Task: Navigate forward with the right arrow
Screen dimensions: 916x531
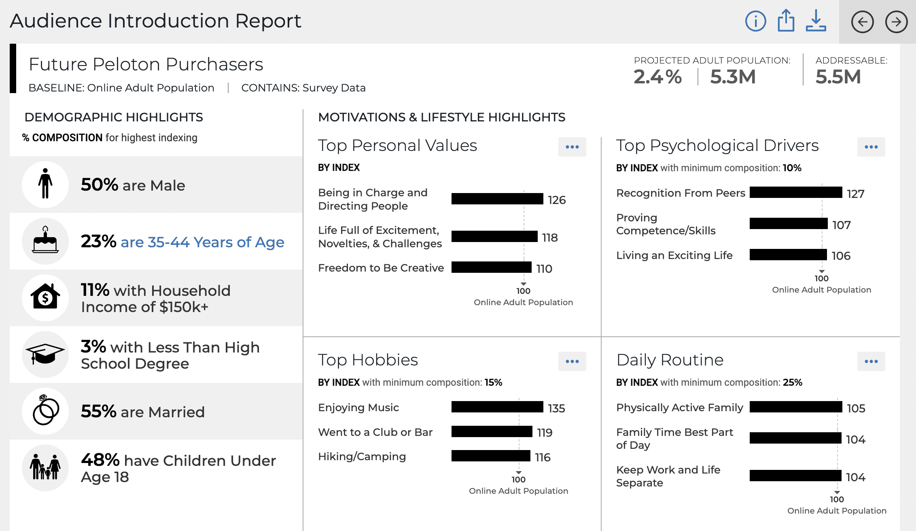Action: click(x=896, y=23)
